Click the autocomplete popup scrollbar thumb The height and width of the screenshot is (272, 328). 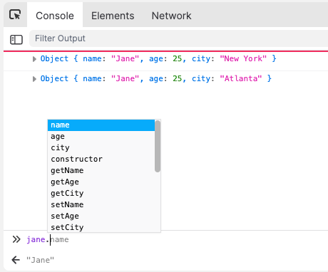pos(158,146)
